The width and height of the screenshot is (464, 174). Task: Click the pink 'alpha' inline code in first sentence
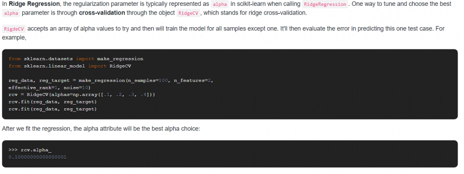(220, 4)
